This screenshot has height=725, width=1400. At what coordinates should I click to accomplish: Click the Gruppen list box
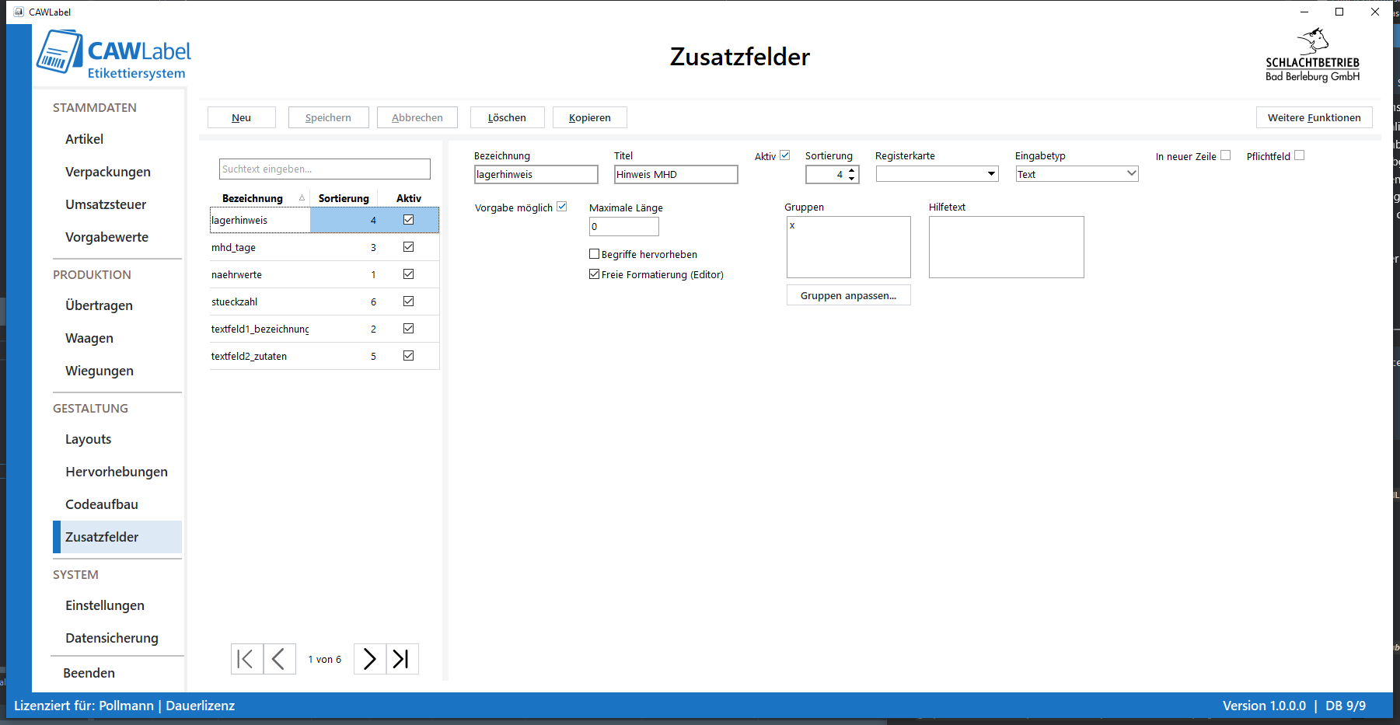click(848, 247)
